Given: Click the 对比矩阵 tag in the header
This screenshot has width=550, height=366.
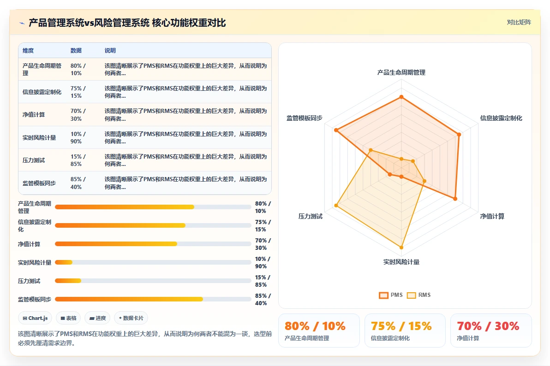Looking at the screenshot, I should tap(519, 22).
